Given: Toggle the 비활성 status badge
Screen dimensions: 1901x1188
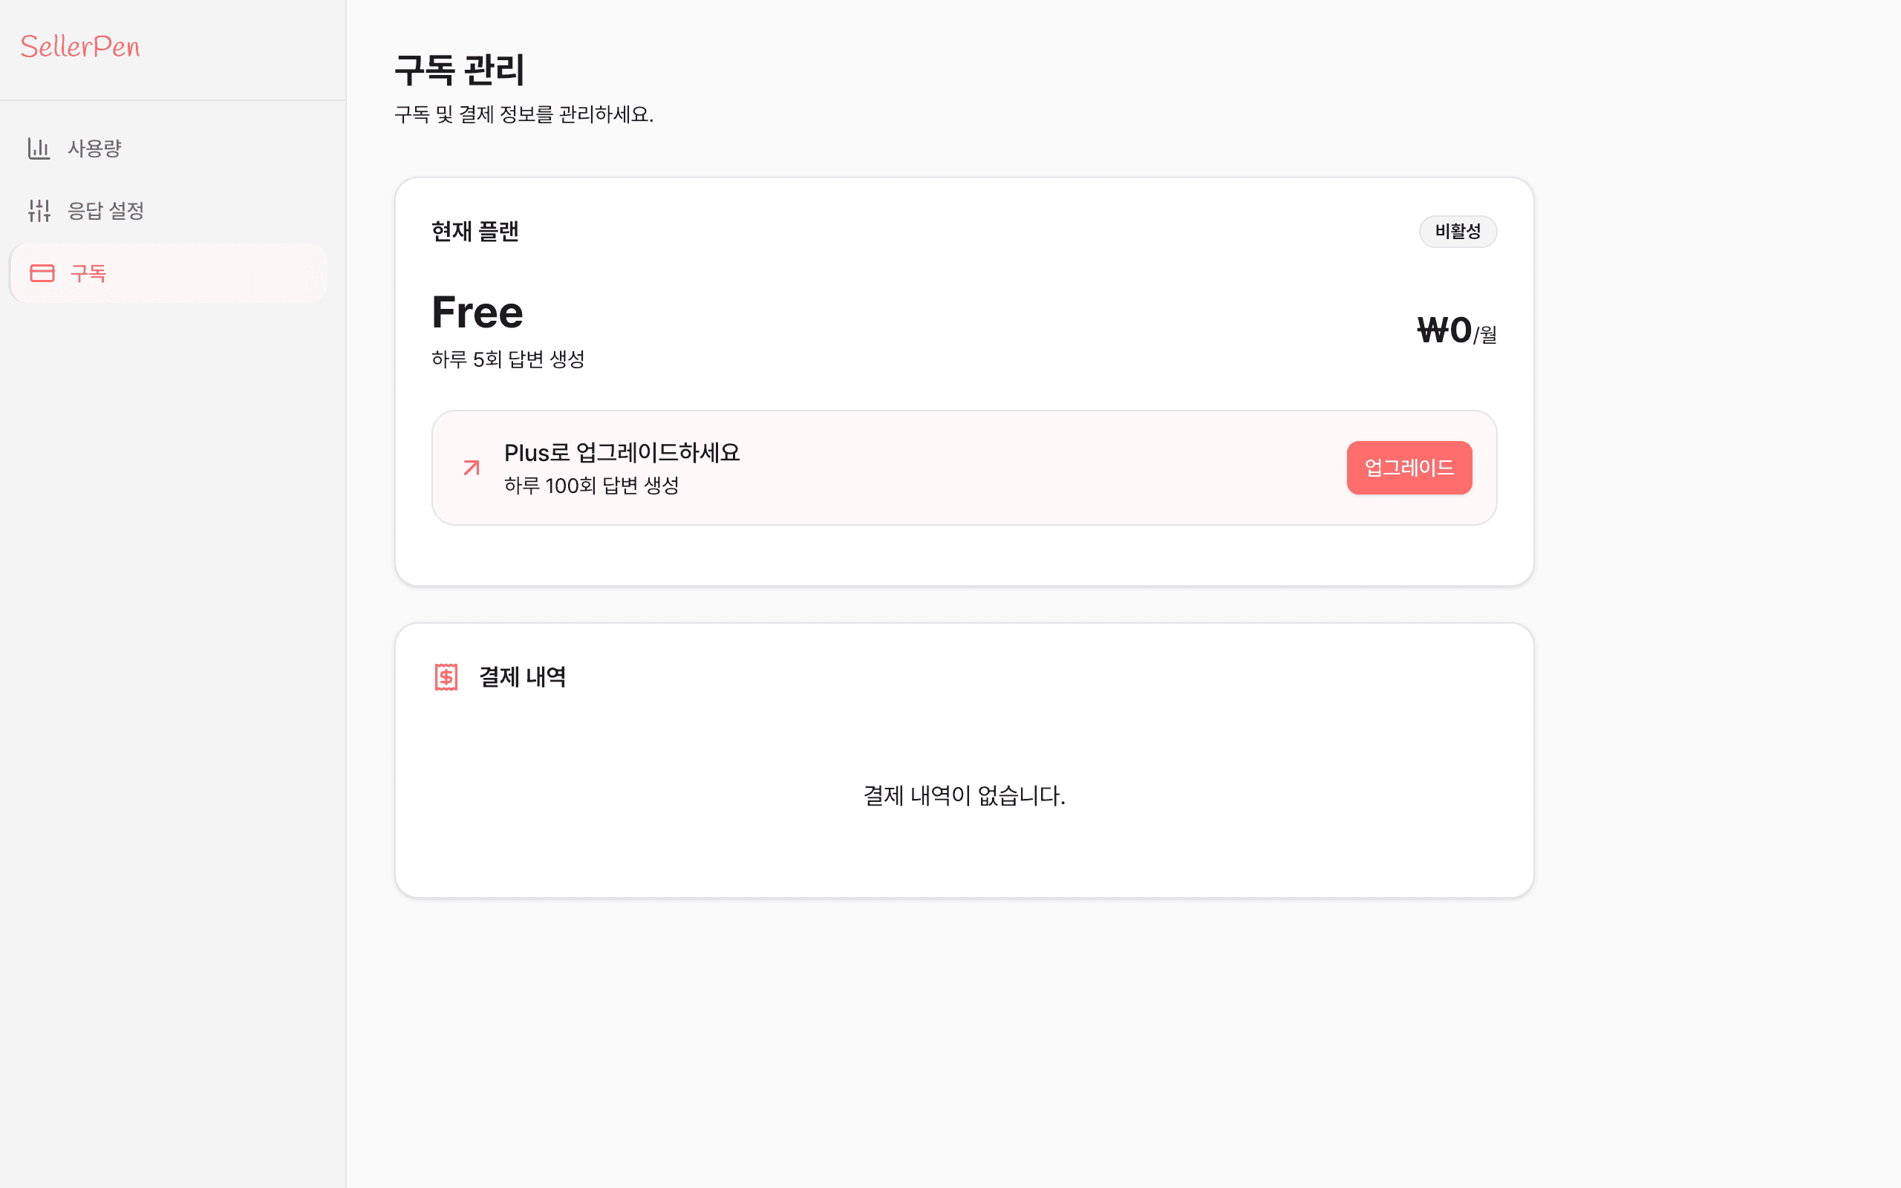Looking at the screenshot, I should click(x=1457, y=231).
